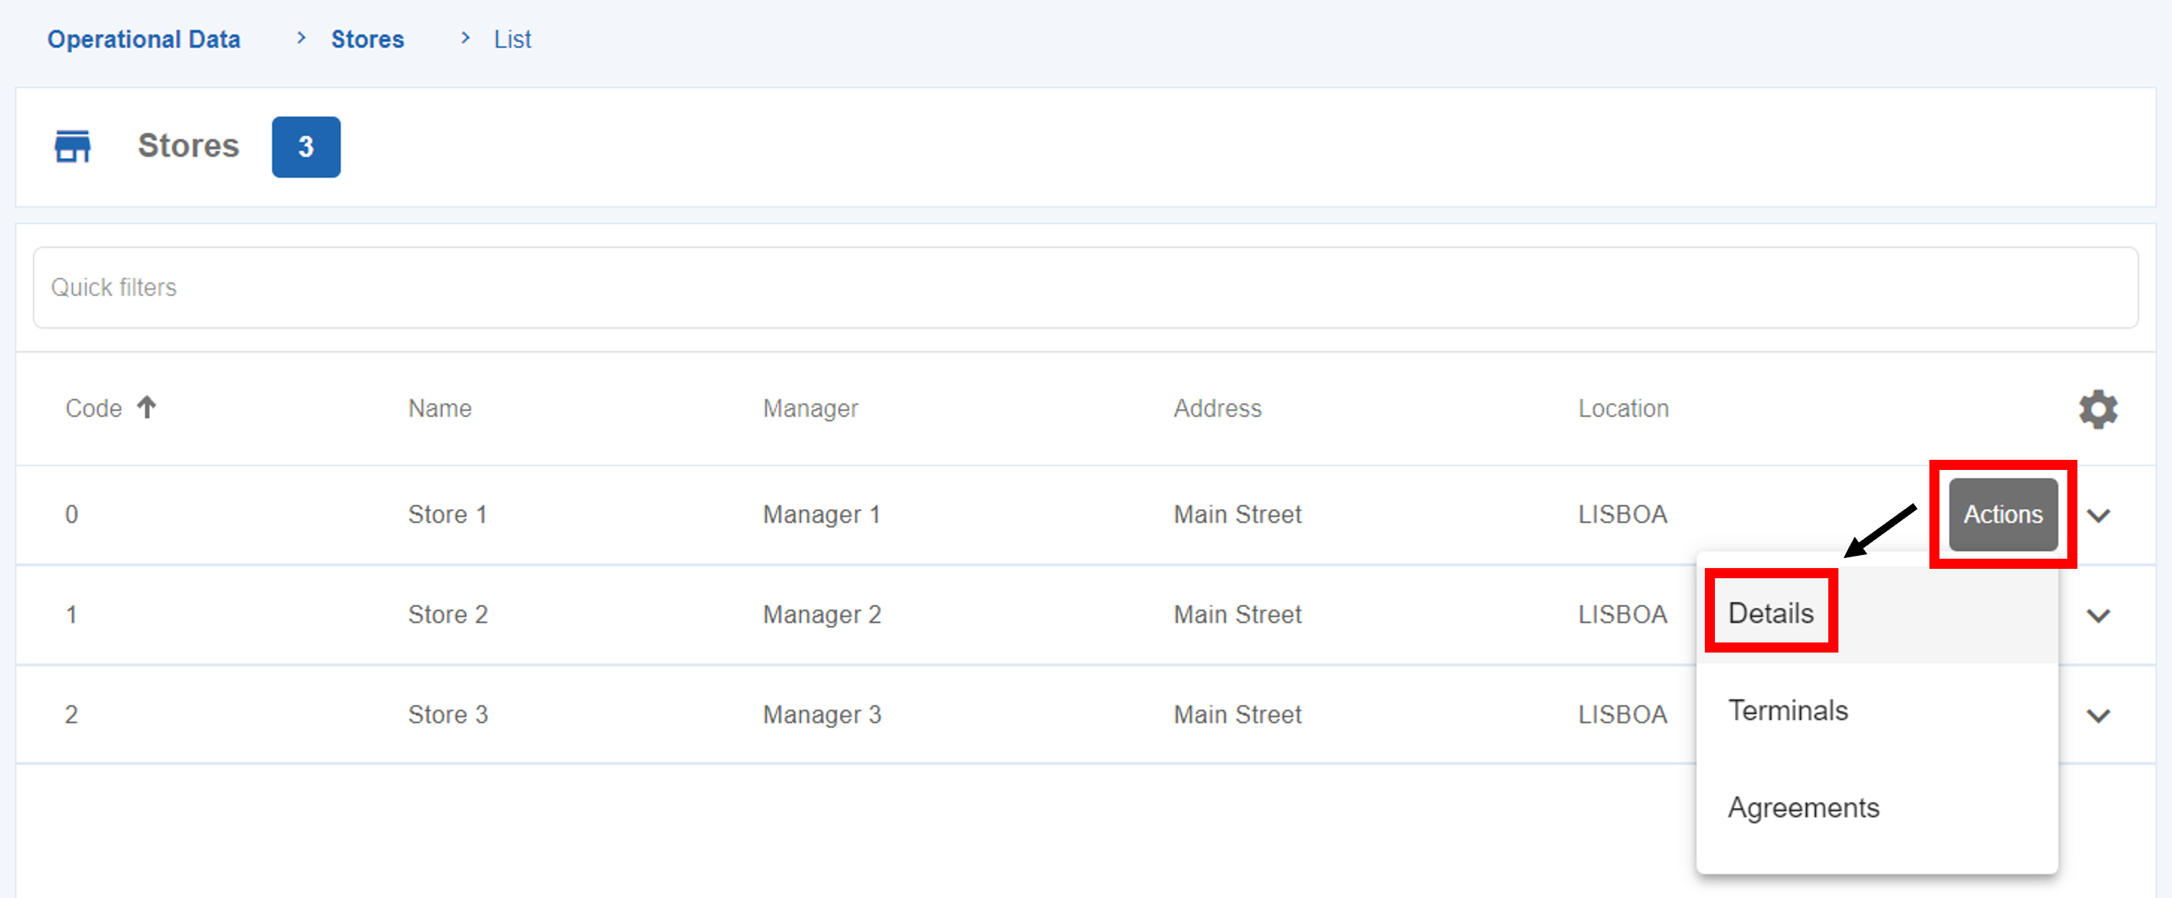Image resolution: width=2172 pixels, height=898 pixels.
Task: Choose Agreements in the dropdown menu
Action: tap(1803, 808)
